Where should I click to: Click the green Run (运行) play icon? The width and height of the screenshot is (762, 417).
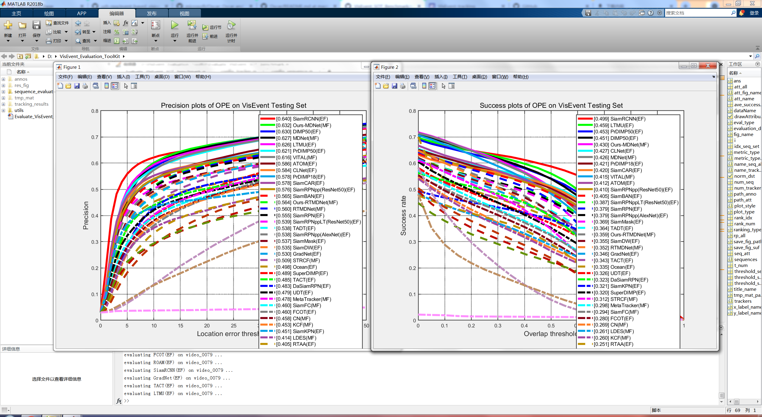pos(175,25)
